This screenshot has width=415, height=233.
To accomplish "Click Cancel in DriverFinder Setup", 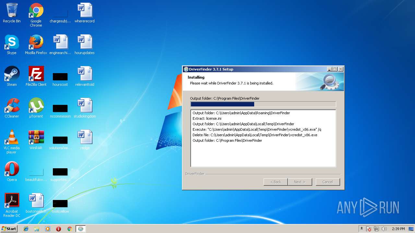I will click(x=327, y=182).
